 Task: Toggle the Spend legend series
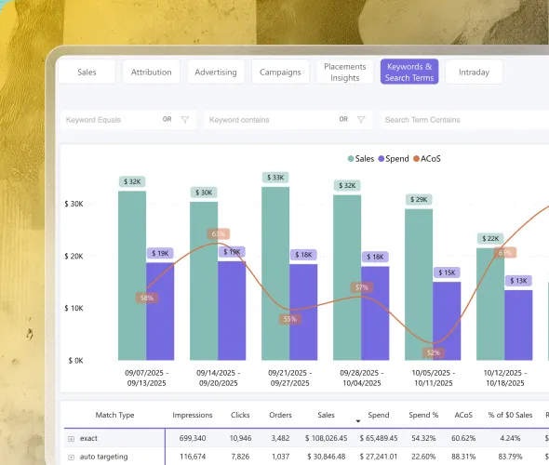(x=394, y=159)
